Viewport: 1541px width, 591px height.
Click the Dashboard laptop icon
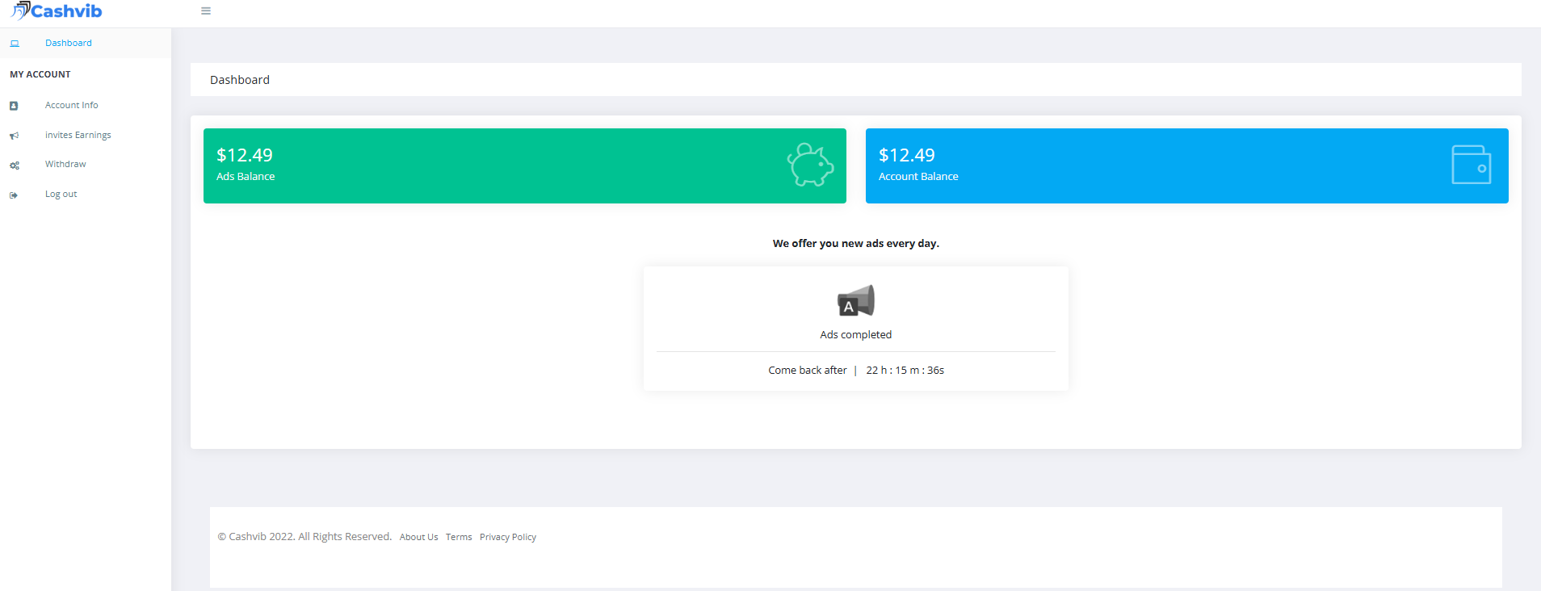15,44
